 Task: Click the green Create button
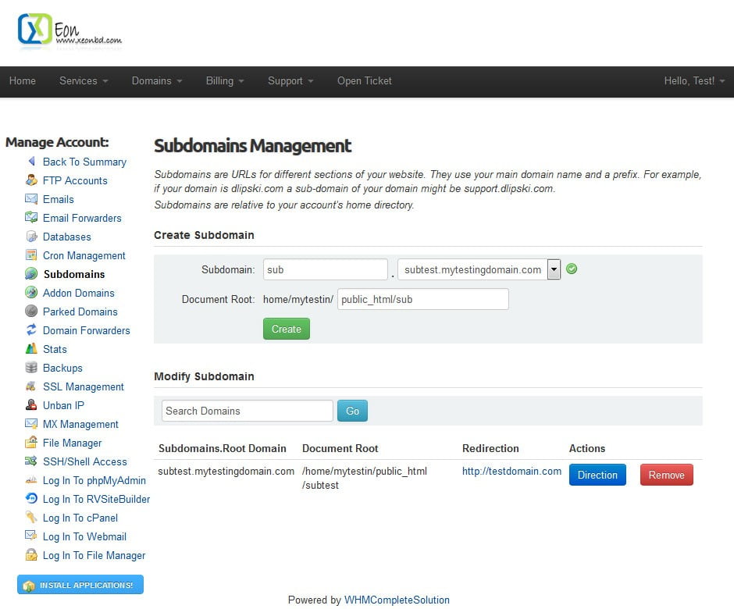pyautogui.click(x=286, y=329)
